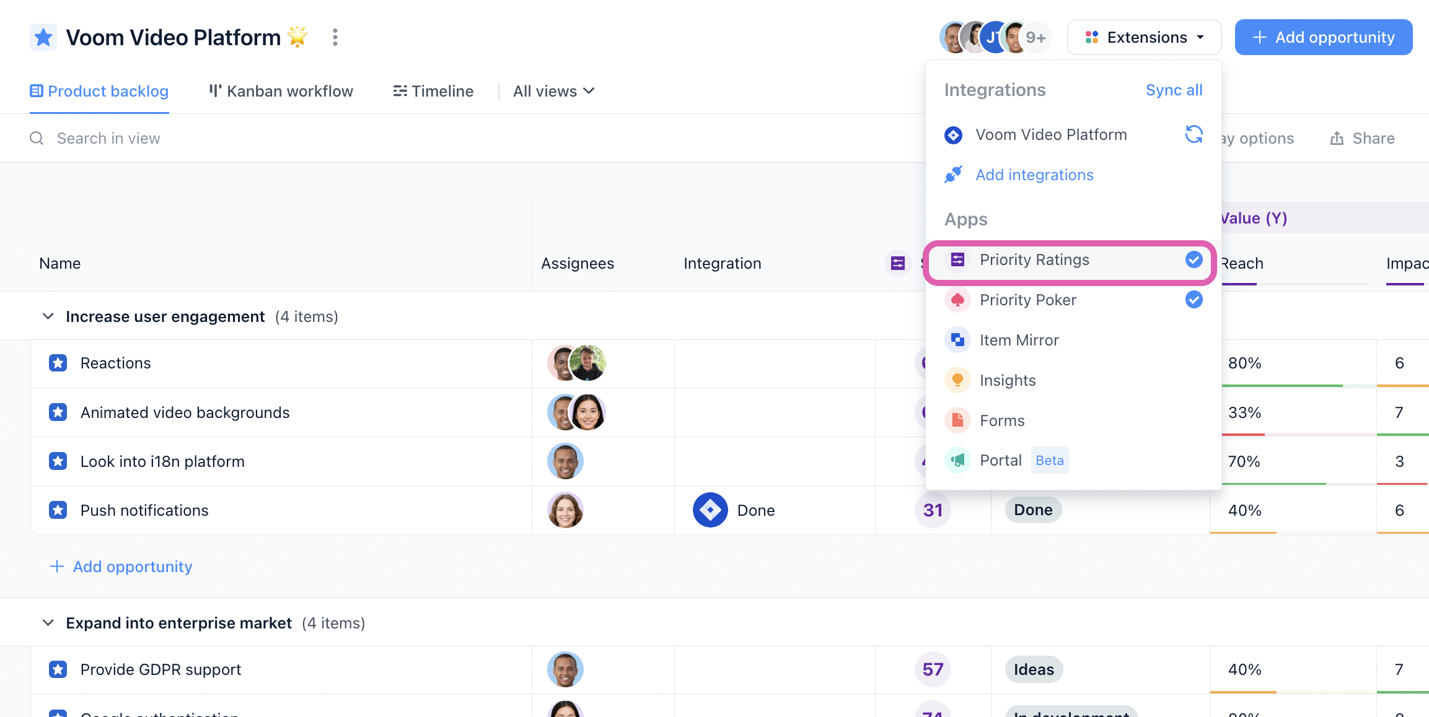
Task: Click the search magnifier icon
Action: pyautogui.click(x=37, y=138)
